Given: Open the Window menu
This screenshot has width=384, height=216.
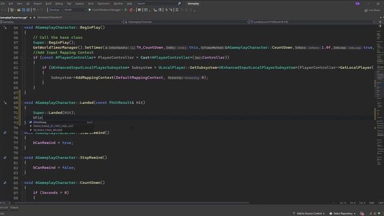Looking at the screenshot, I should 118,4.
